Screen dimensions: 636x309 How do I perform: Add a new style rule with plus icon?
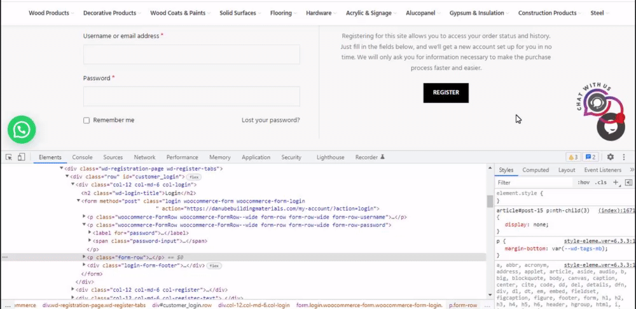point(616,182)
